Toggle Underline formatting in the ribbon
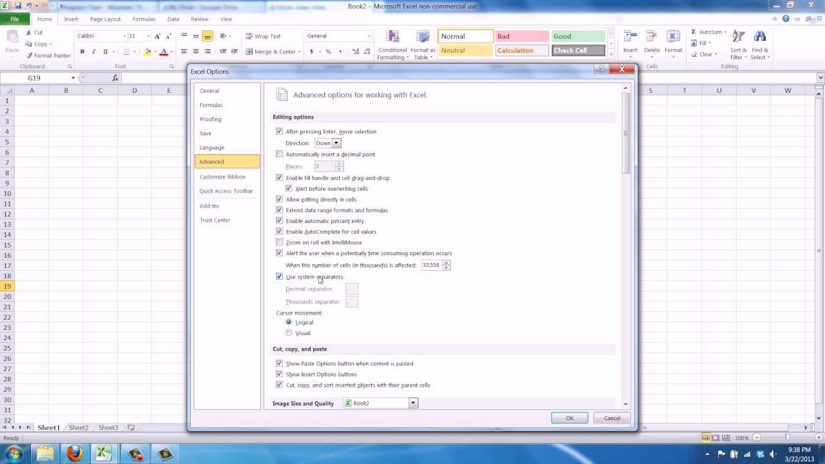This screenshot has width=825, height=464. tap(105, 52)
